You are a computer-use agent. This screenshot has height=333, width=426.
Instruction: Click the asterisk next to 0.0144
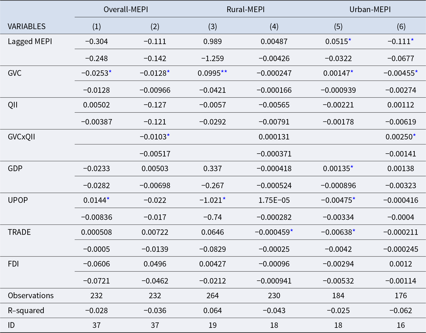tap(108, 199)
